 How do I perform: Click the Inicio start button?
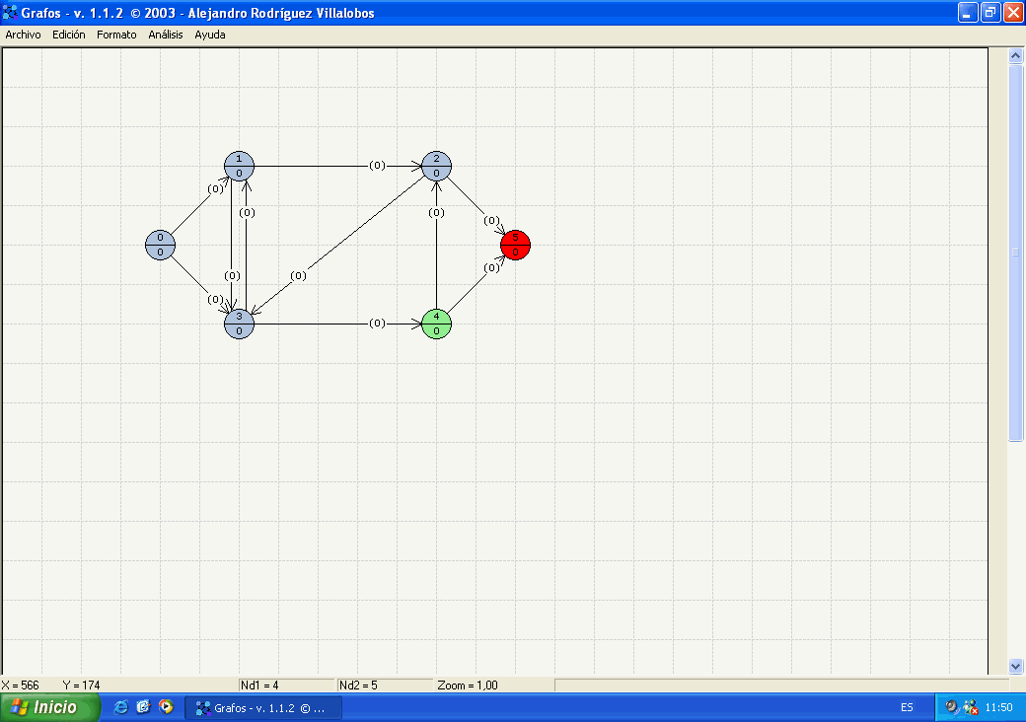(x=51, y=707)
